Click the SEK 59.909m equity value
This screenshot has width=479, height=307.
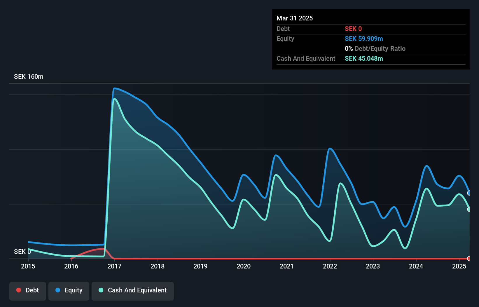[364, 39]
